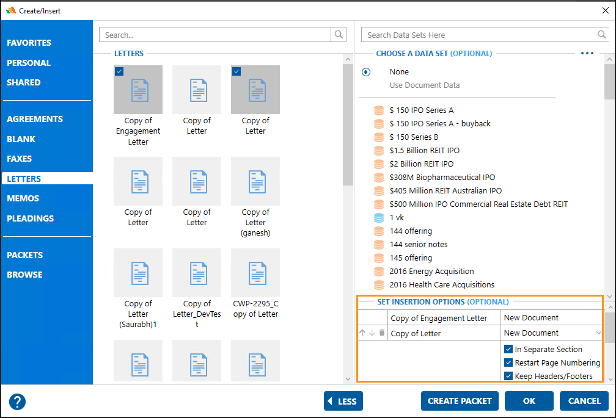The width and height of the screenshot is (616, 418).
Task: Click the template search magnifier icon
Action: point(339,35)
